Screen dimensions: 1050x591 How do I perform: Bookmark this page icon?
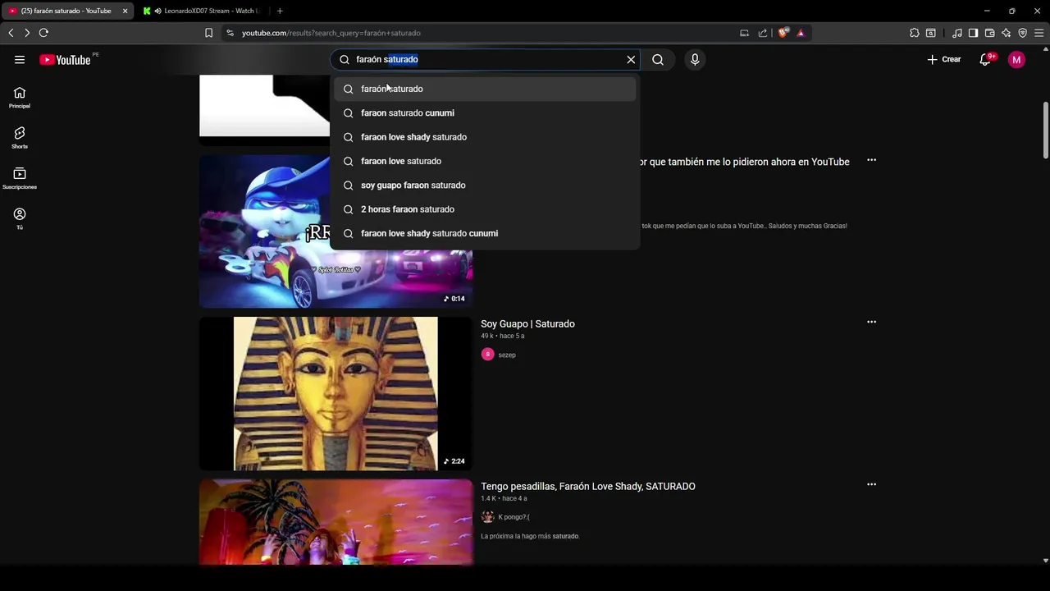(x=208, y=33)
